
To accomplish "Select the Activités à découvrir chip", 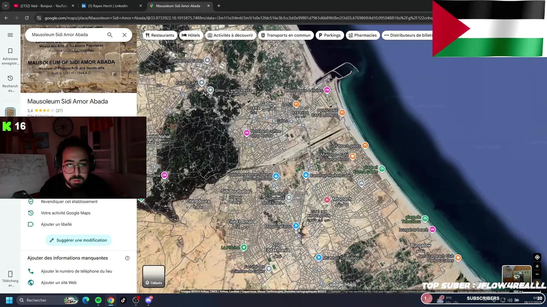I will 230,35.
